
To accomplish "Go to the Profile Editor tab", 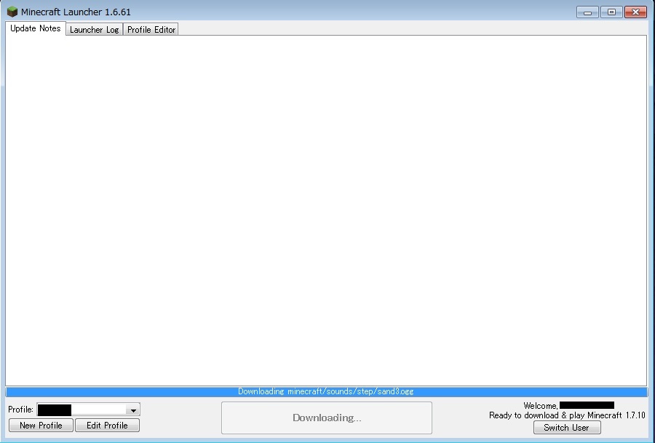I will pos(151,30).
